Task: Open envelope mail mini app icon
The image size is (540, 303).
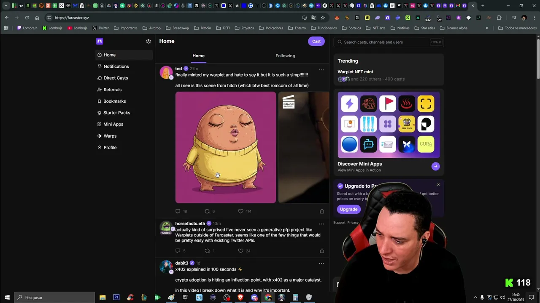Action: pos(387,144)
